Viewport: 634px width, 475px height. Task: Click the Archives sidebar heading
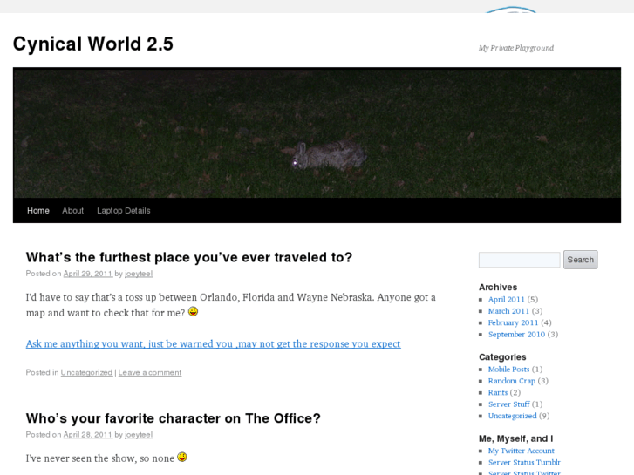tap(498, 288)
